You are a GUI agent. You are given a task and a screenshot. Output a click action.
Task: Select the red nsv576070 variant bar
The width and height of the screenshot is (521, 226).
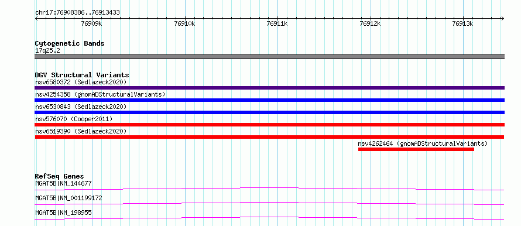(x=269, y=125)
